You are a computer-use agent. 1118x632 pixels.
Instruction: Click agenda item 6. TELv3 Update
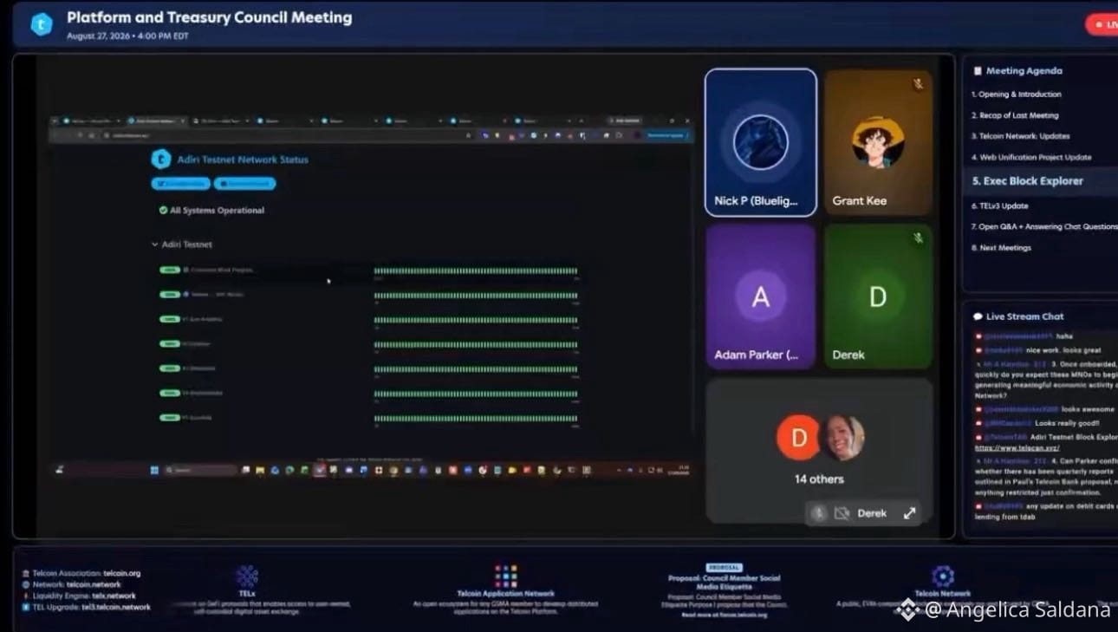coord(999,206)
